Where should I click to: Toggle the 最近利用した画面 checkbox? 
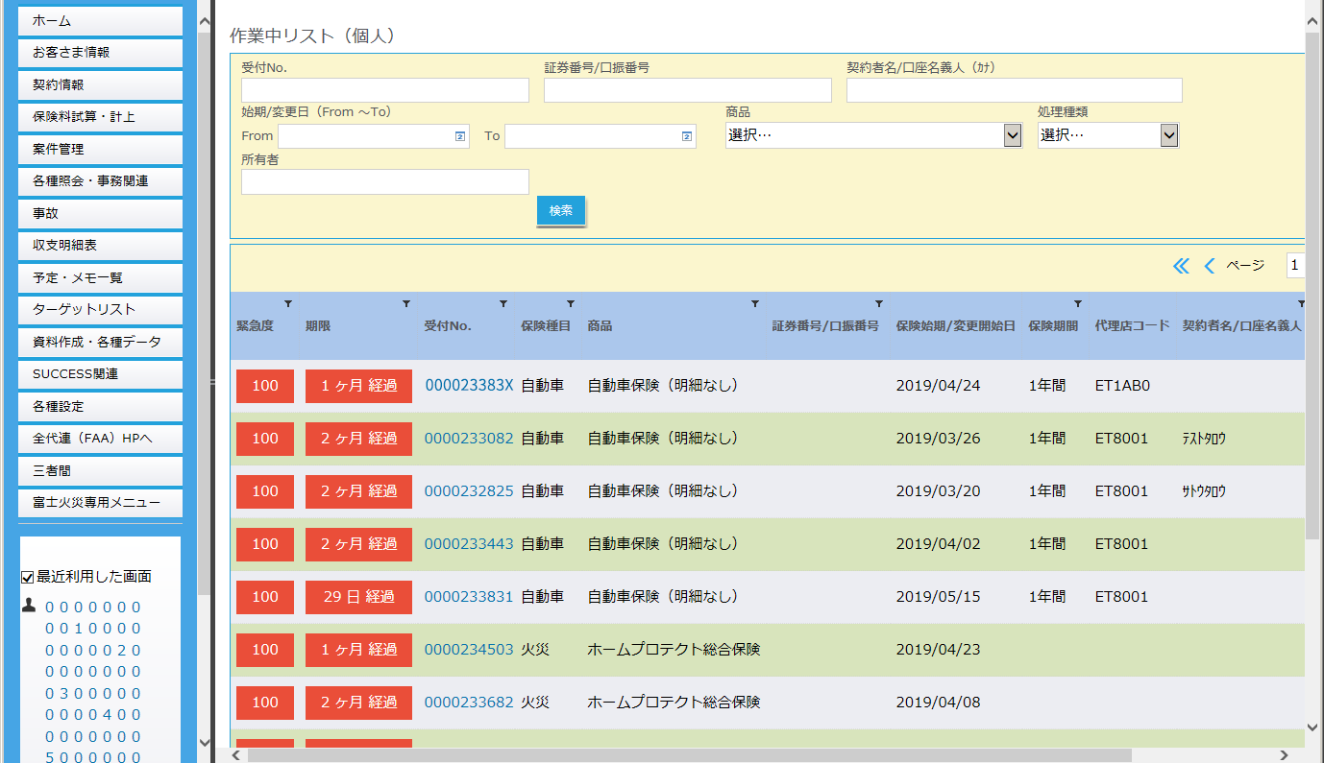pos(28,577)
